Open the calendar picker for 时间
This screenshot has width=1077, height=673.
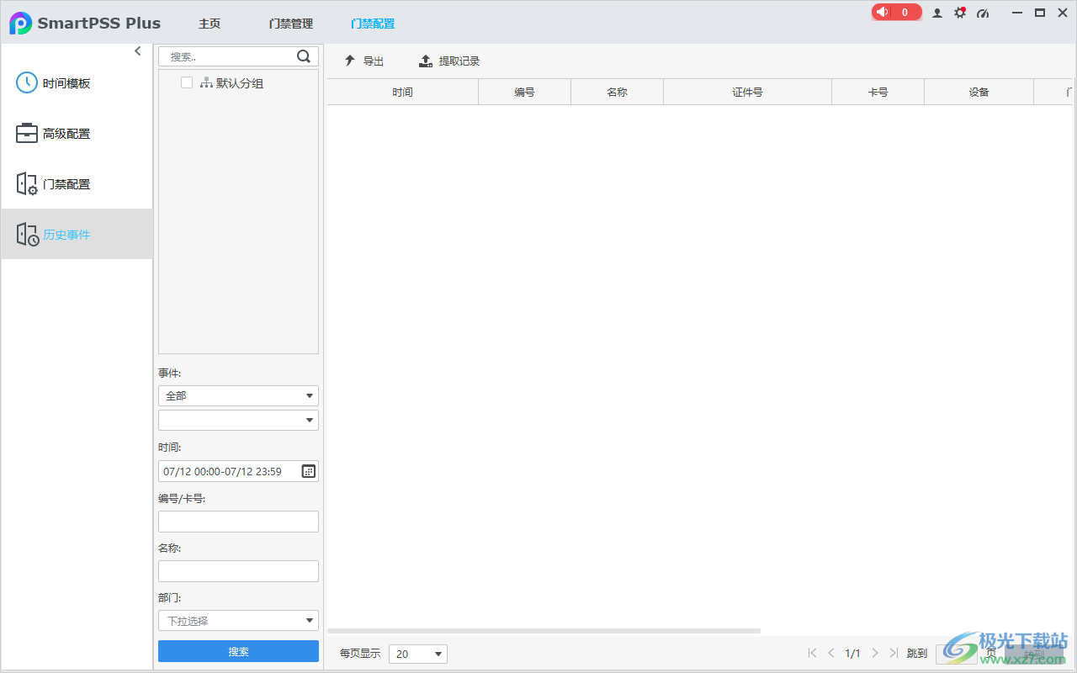[x=309, y=471]
